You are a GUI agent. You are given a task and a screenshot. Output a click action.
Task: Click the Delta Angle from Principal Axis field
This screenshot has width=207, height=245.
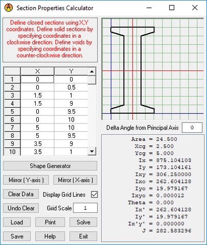pyautogui.click(x=192, y=128)
